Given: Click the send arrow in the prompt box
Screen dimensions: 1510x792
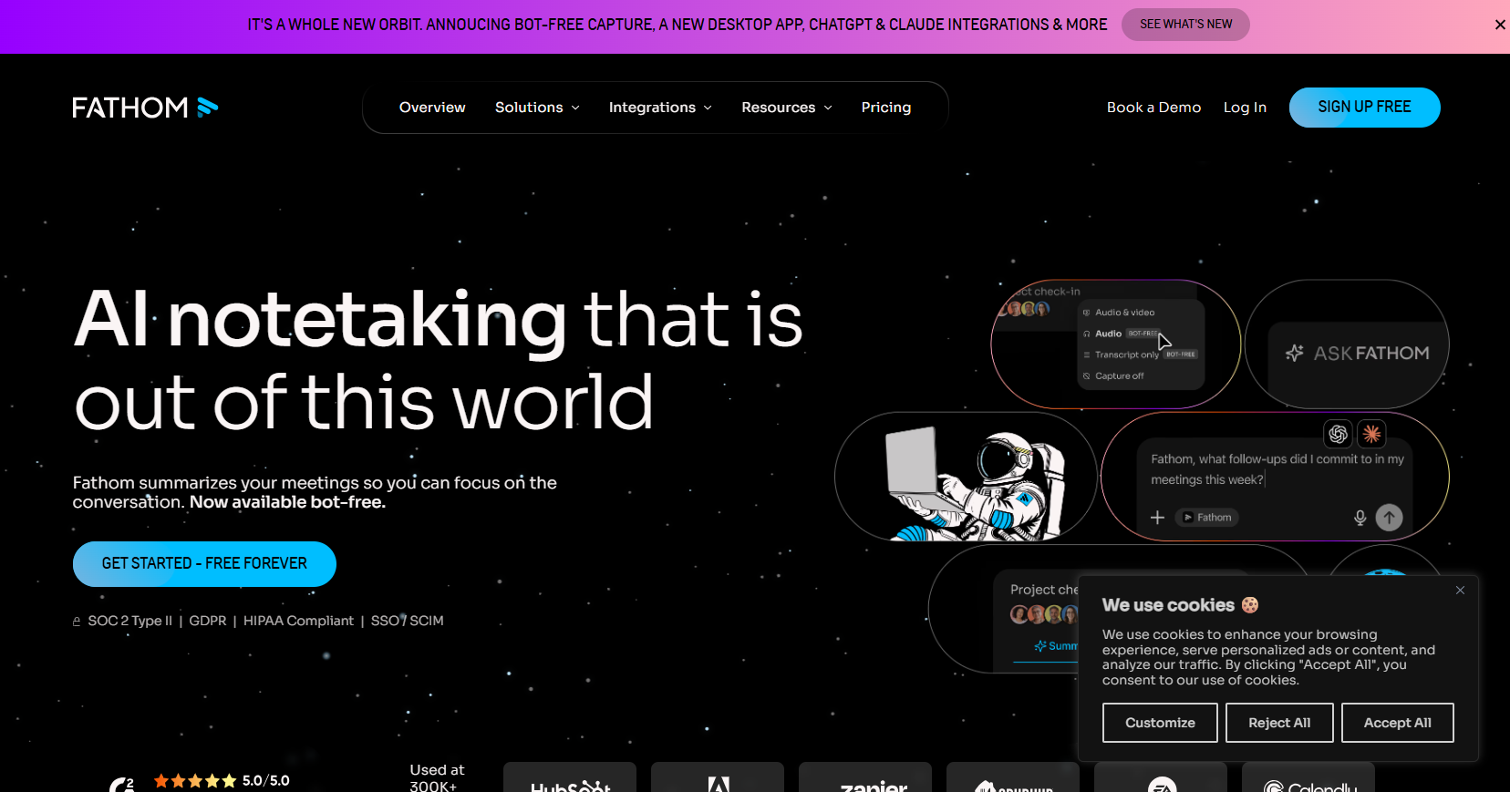Looking at the screenshot, I should [1389, 518].
